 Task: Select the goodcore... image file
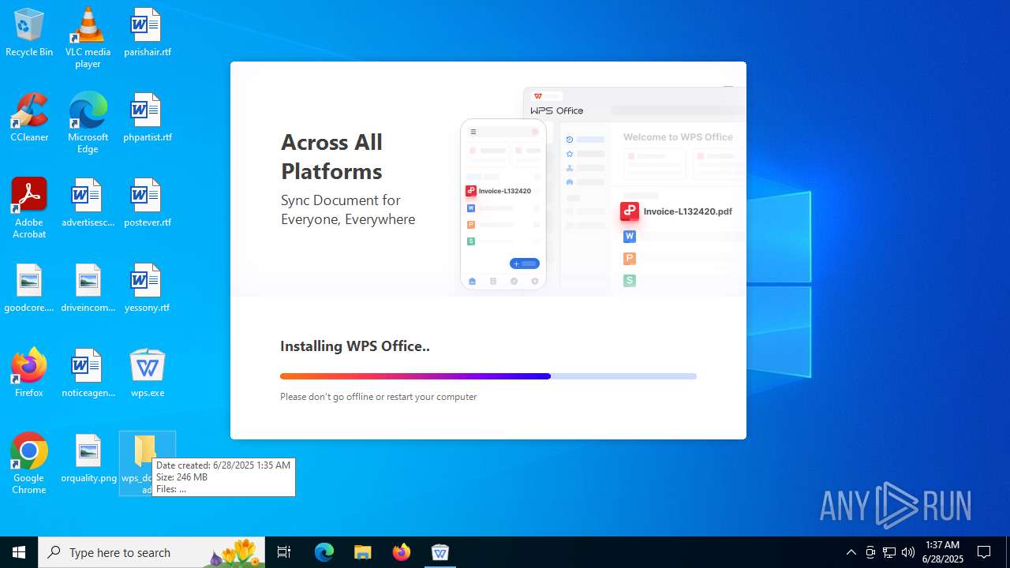[29, 289]
